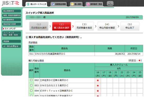Click the red chevron after step (2)
The height and width of the screenshot is (97, 144).
(x=73, y=26)
